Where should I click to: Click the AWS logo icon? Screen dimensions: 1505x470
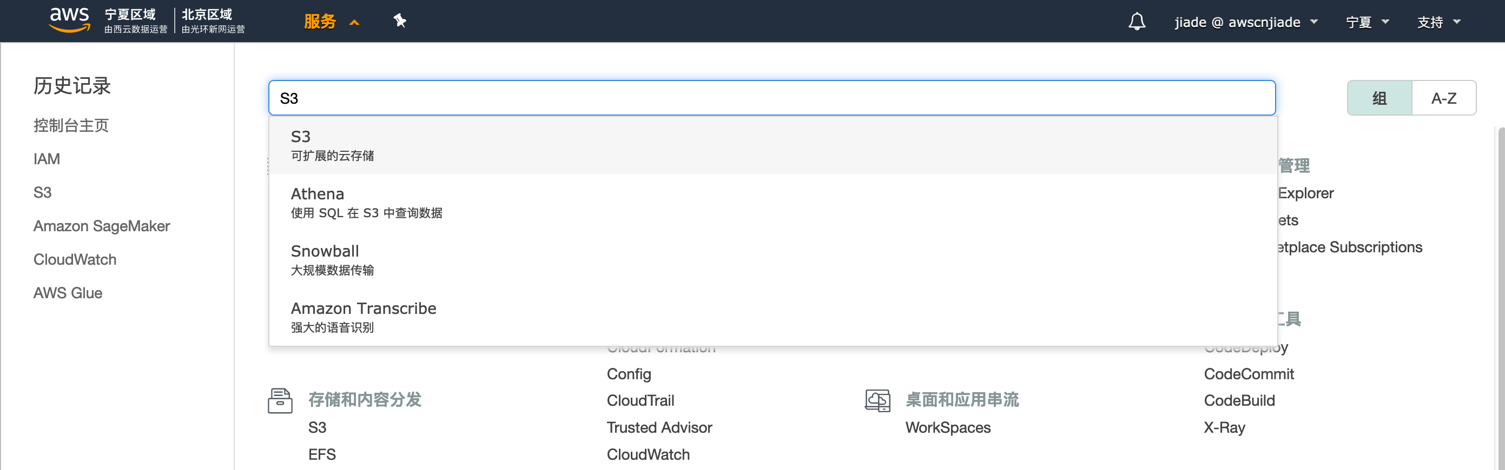pyautogui.click(x=70, y=20)
